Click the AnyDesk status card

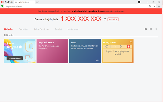click(52, 51)
